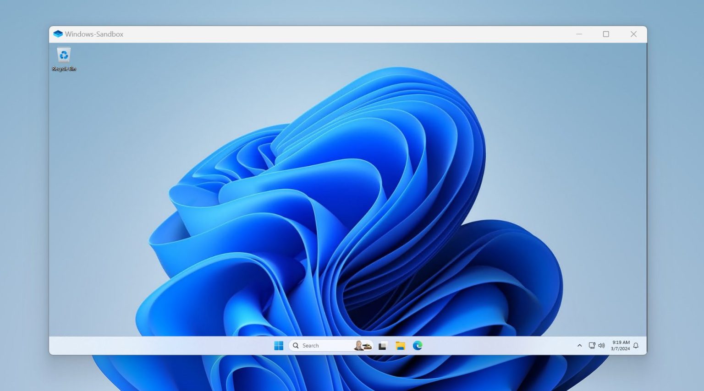Click the date 3/7/2024 in the tray

620,348
